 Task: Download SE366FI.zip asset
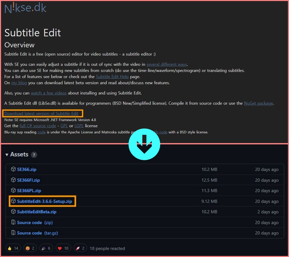(28, 180)
